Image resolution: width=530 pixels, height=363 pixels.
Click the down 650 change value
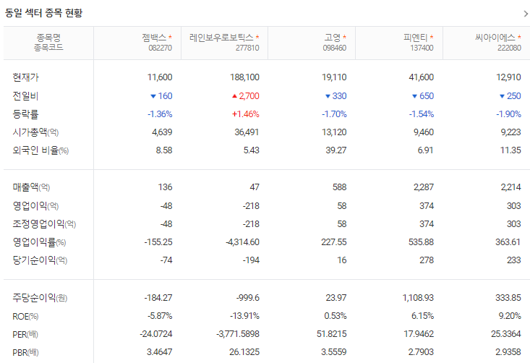423,96
